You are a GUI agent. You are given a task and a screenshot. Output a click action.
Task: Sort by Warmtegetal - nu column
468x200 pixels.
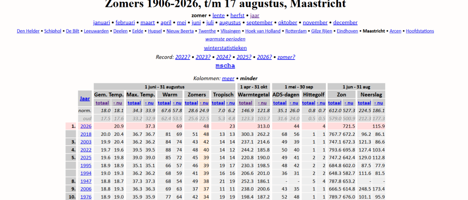coord(262,103)
